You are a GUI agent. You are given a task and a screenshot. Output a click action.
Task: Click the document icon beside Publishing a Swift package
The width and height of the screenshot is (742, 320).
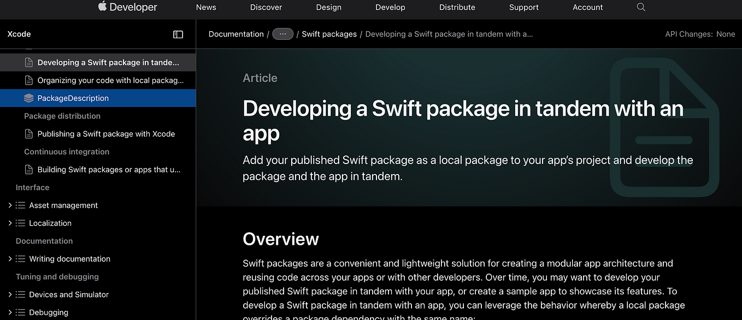tap(29, 134)
